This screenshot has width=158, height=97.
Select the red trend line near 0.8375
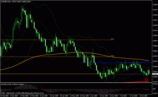pos(136,82)
